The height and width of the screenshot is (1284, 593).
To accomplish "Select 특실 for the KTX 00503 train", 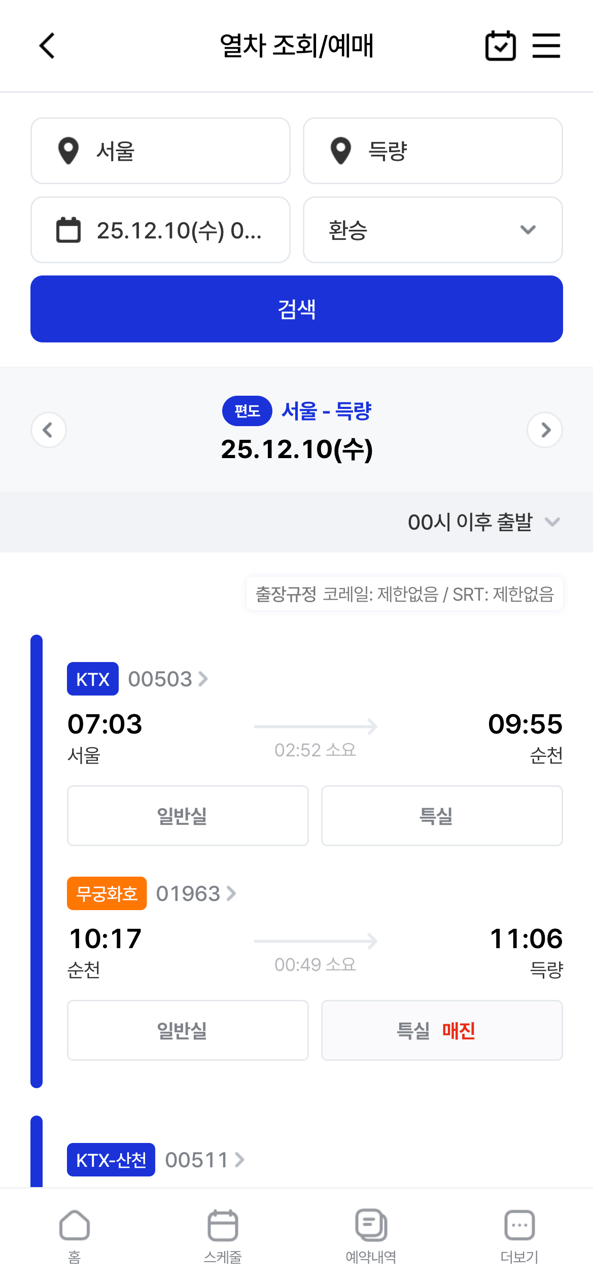I will [x=442, y=816].
